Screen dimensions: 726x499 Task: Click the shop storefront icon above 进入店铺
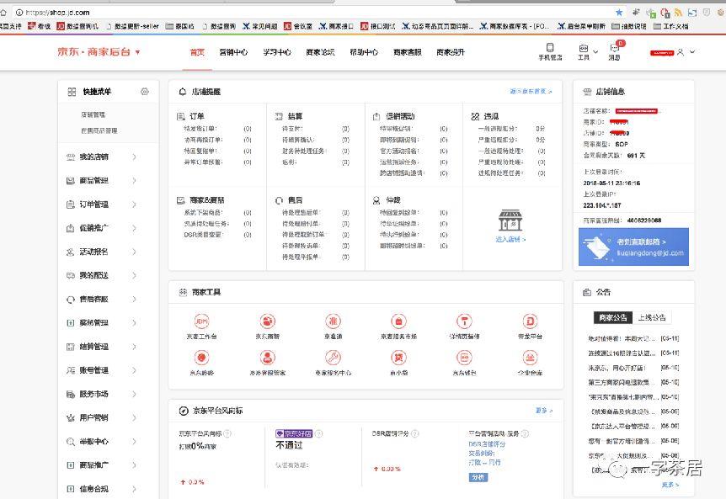510,220
